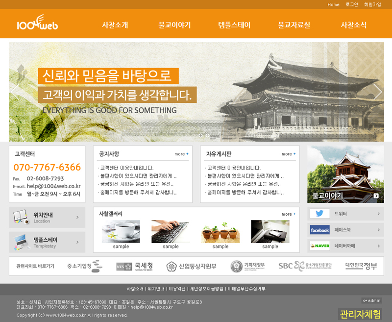Screen dimensions: 392x322
Task: Open the 사찰소개 menu item
Action: click(x=115, y=25)
